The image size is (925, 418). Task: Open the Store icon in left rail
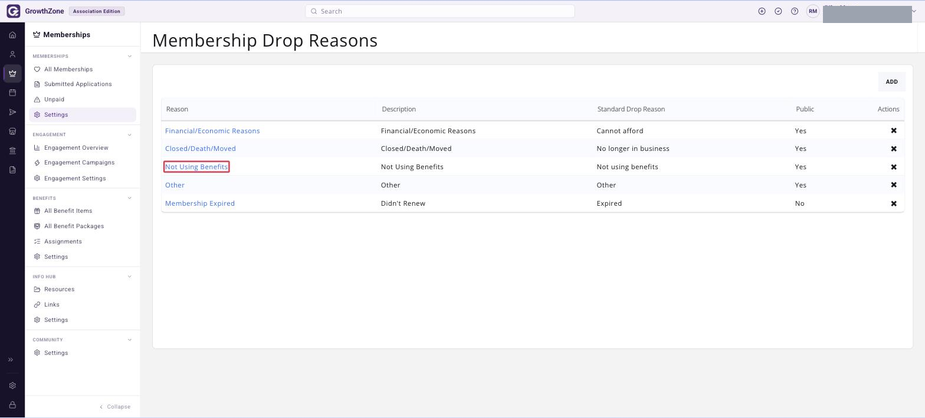(x=12, y=131)
